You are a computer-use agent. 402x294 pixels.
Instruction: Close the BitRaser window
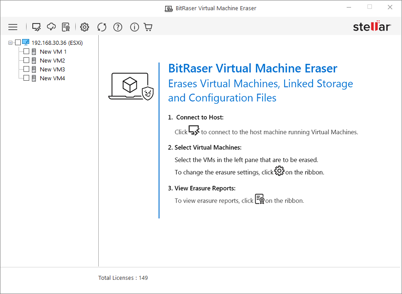390,7
